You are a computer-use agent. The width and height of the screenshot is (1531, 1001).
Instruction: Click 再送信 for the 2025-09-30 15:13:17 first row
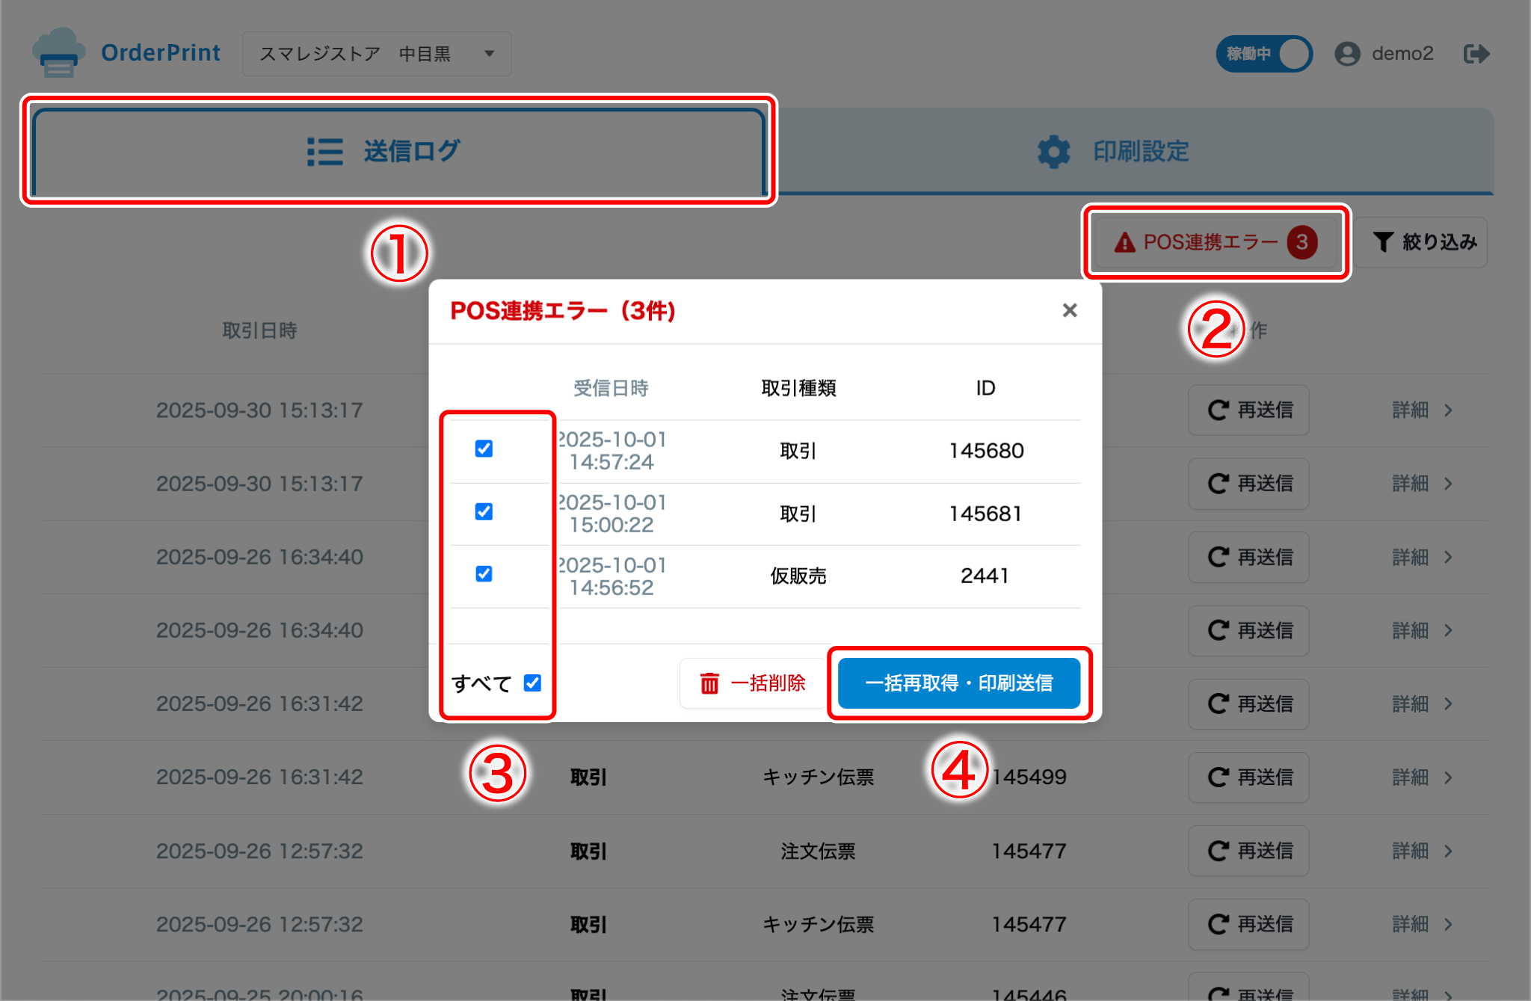(x=1248, y=410)
